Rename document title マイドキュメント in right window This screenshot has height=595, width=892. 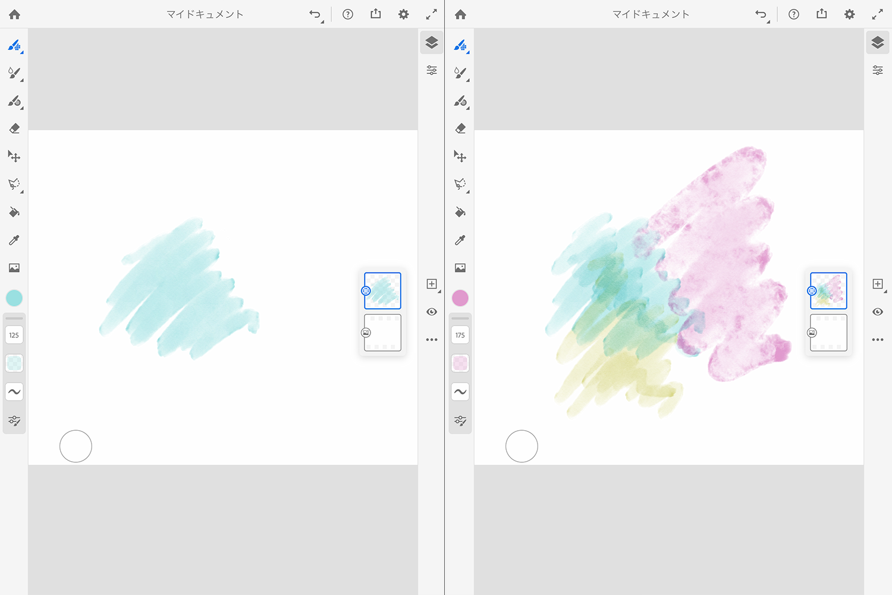point(651,14)
